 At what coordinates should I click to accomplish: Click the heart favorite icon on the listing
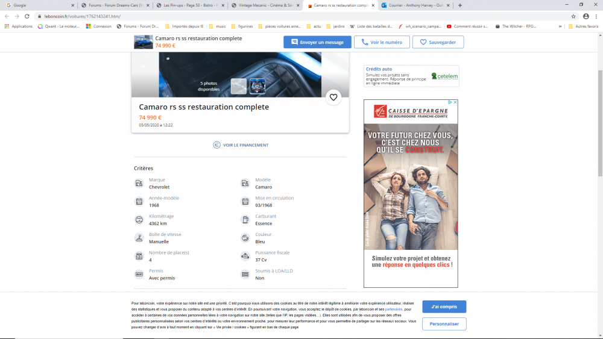[333, 97]
